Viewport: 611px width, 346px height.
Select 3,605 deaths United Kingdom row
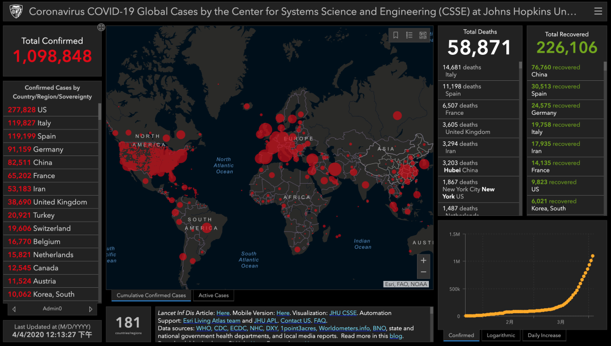pyautogui.click(x=479, y=128)
